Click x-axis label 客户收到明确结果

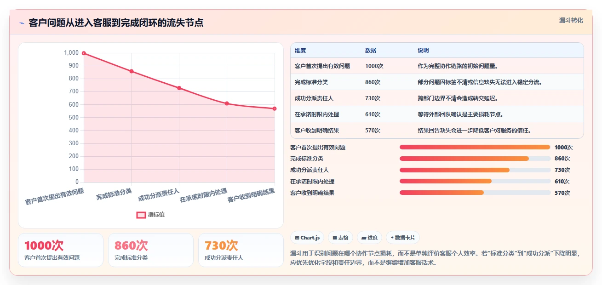(x=251, y=195)
